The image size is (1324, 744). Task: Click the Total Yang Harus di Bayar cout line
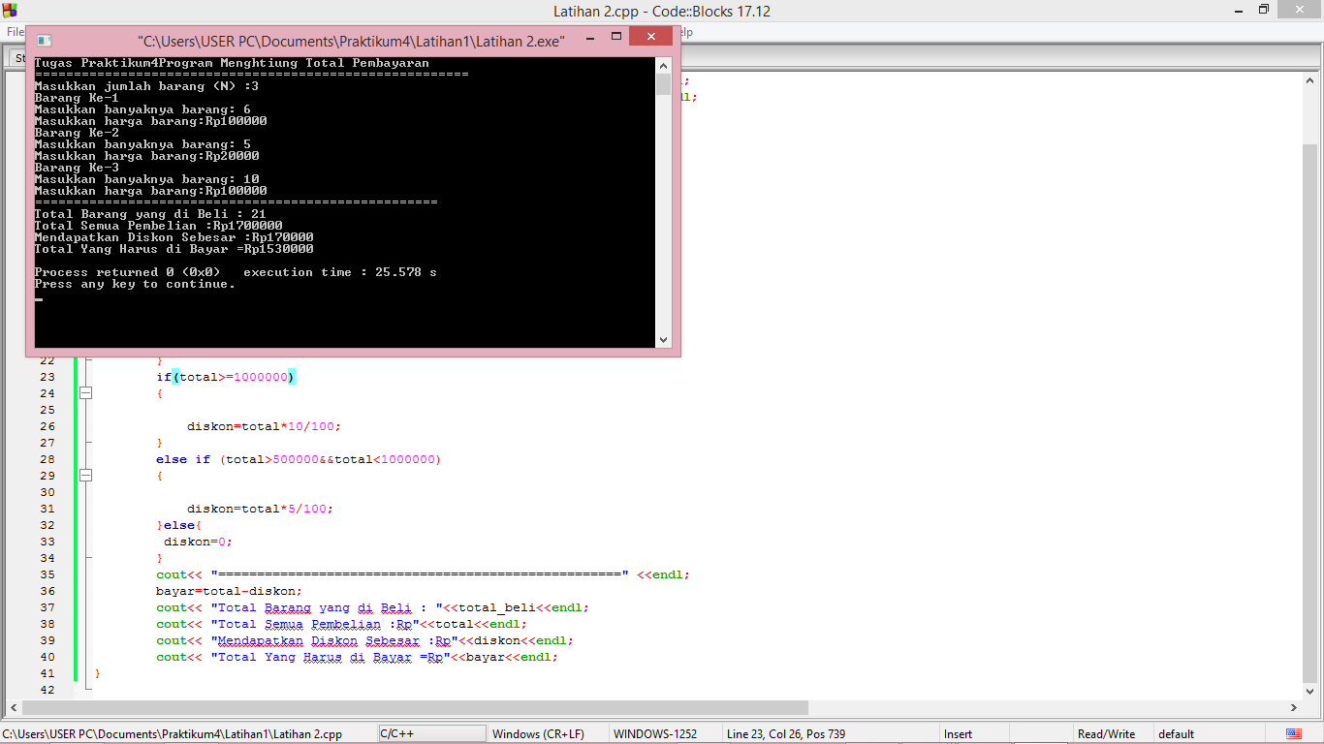(357, 657)
